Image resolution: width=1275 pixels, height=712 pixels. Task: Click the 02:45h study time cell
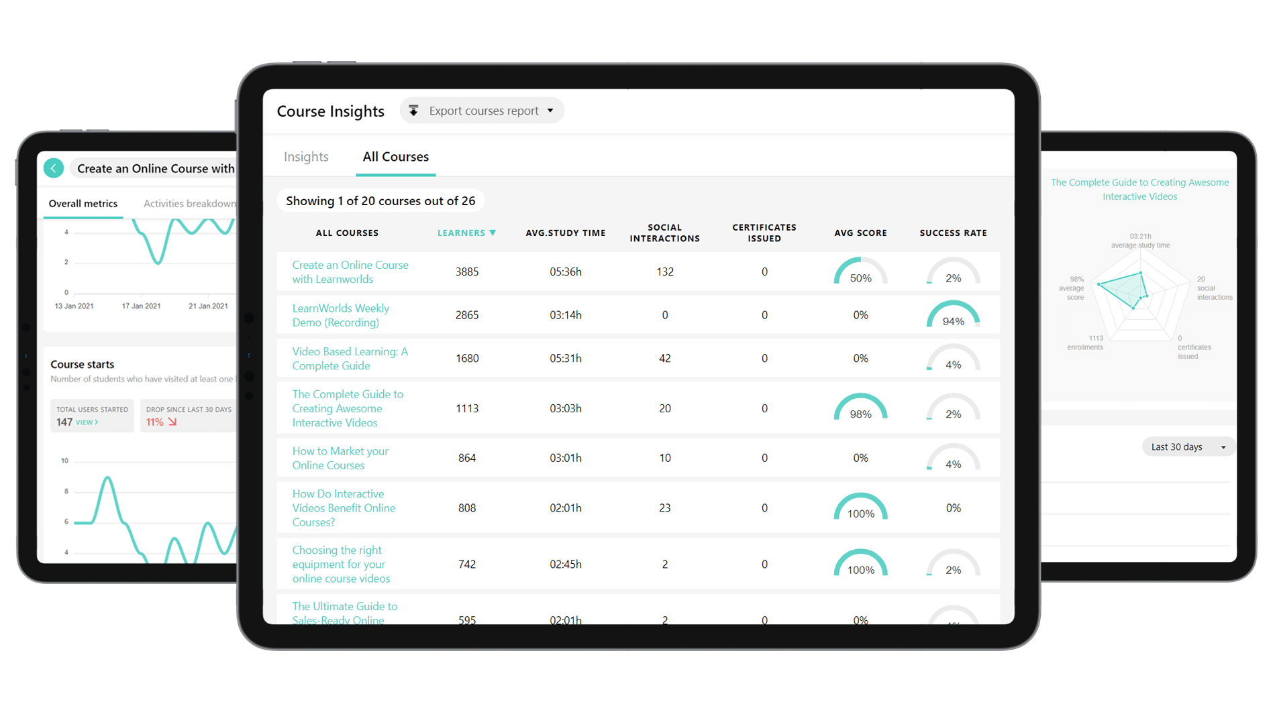pos(566,564)
